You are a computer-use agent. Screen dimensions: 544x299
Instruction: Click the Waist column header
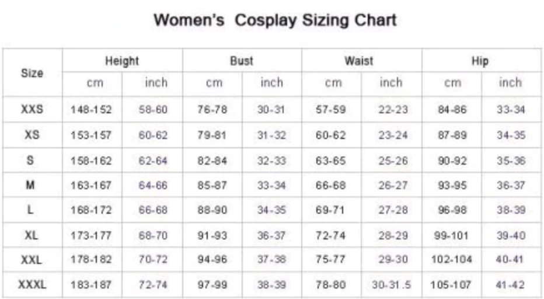360,61
